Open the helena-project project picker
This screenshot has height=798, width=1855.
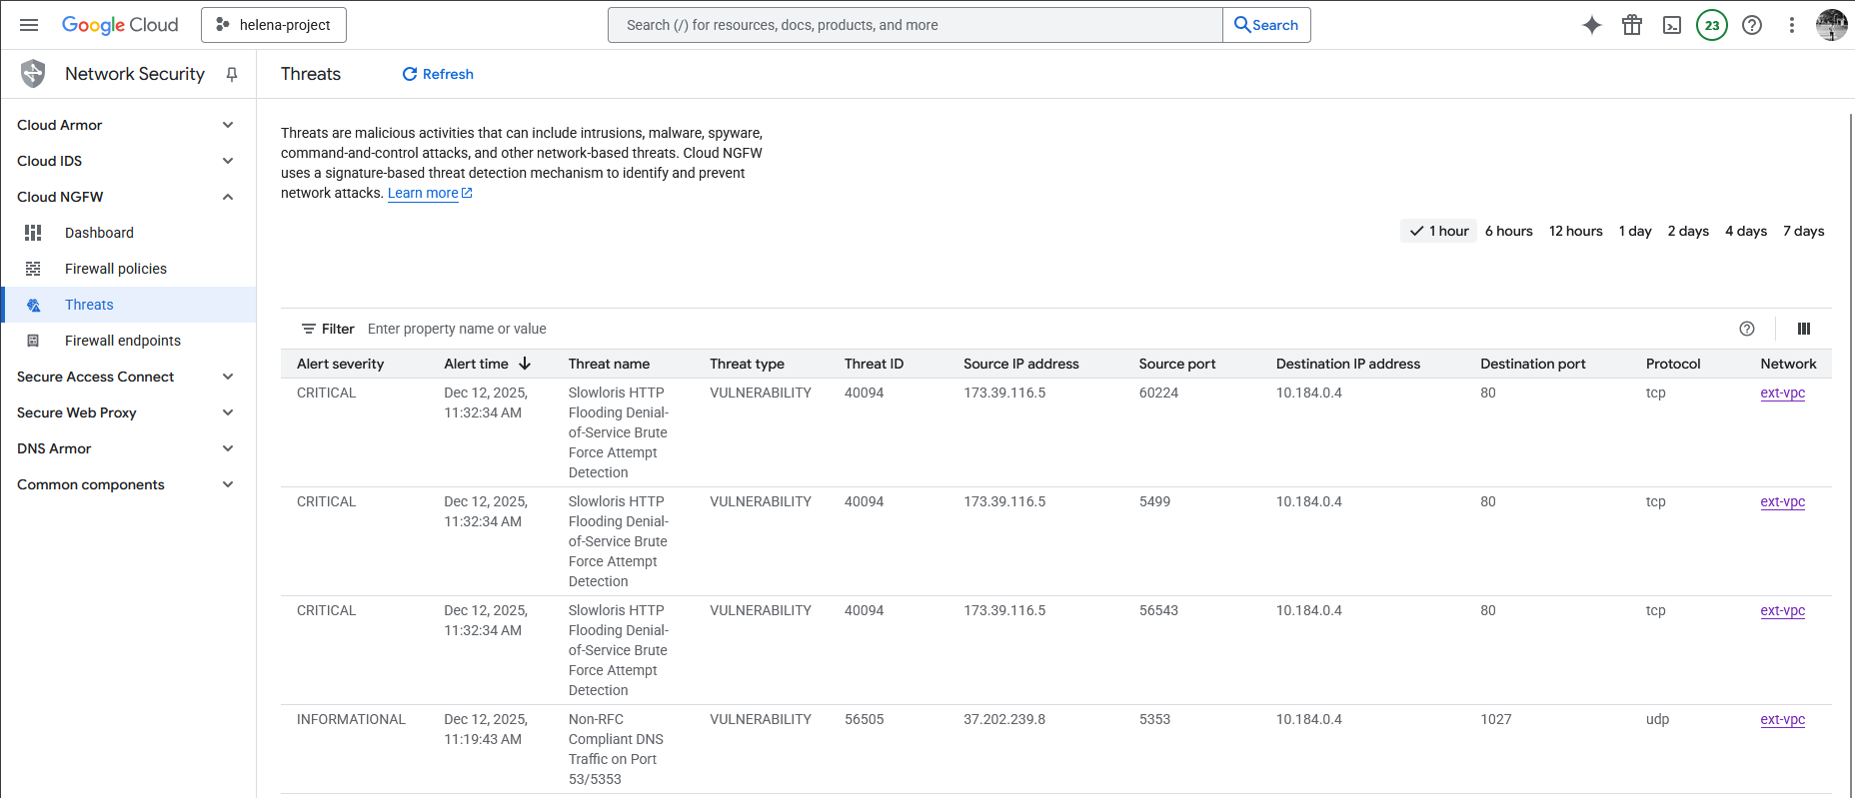point(274,25)
